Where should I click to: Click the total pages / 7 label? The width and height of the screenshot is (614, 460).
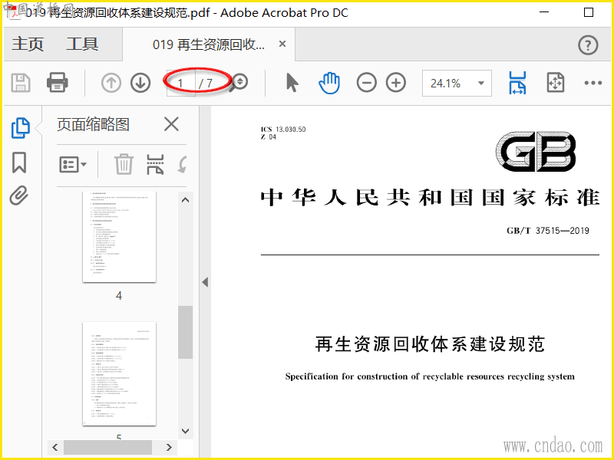click(206, 83)
